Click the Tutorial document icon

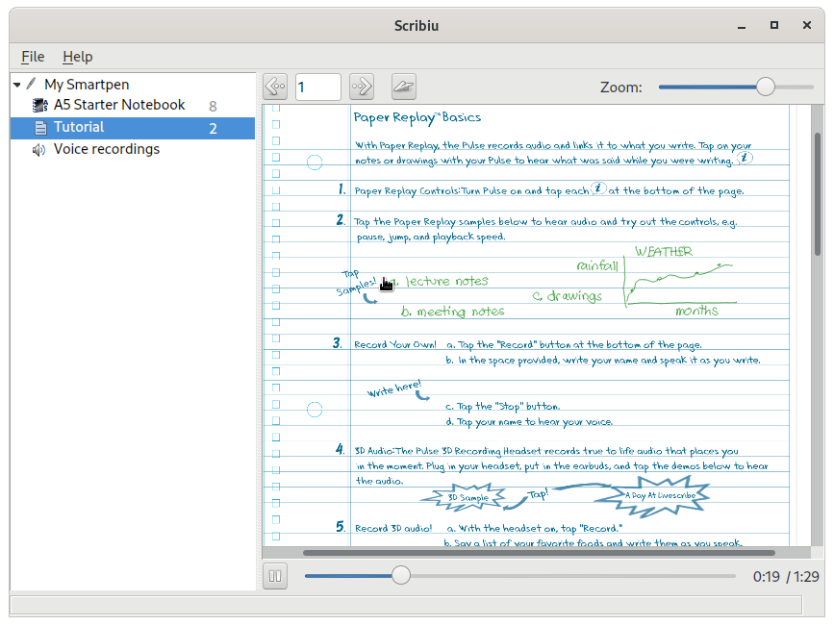pos(40,128)
